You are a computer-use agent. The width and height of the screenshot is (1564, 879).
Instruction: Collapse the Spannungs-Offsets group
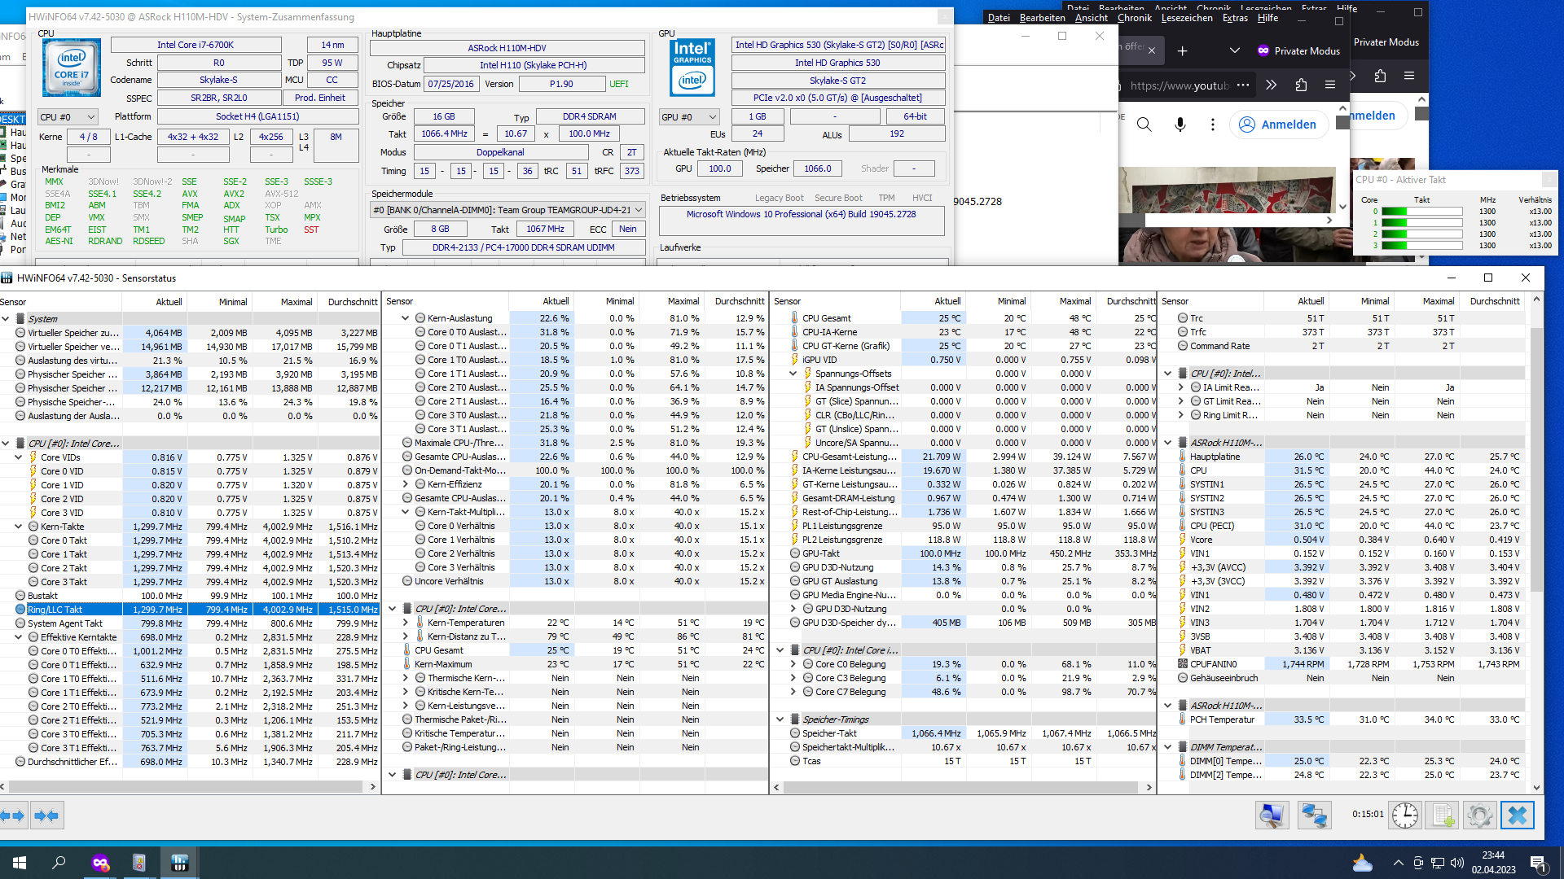(x=793, y=374)
